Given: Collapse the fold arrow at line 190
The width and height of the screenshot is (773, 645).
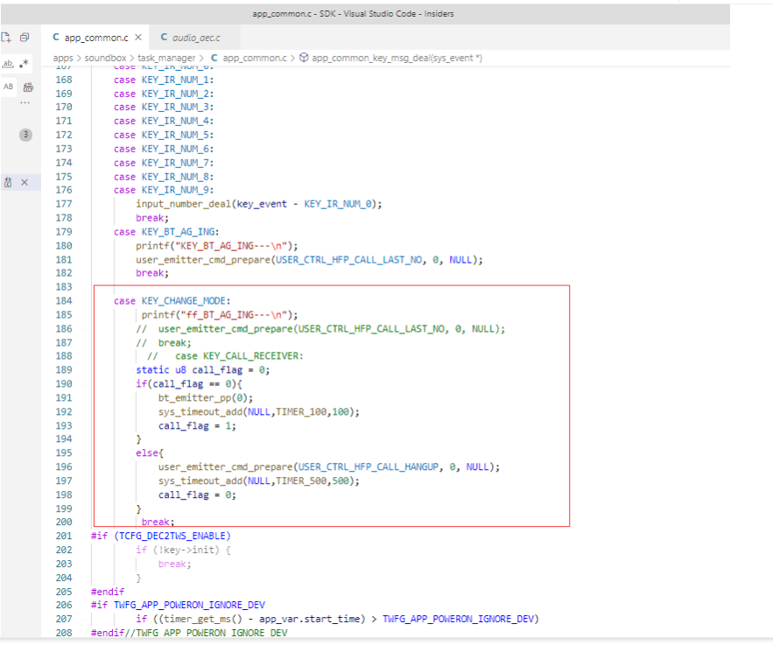Looking at the screenshot, I should (82, 384).
